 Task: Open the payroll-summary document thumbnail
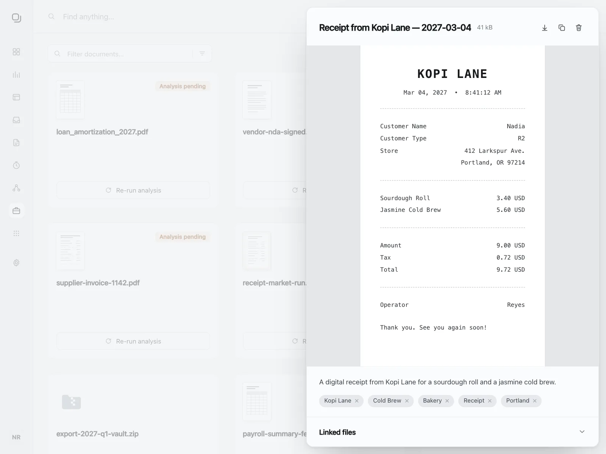[x=257, y=401]
